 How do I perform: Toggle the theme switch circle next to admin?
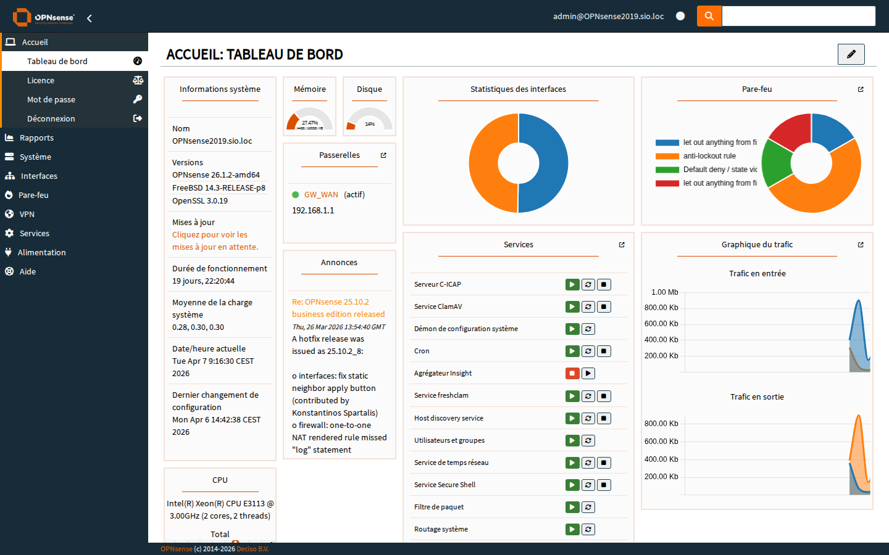[680, 16]
